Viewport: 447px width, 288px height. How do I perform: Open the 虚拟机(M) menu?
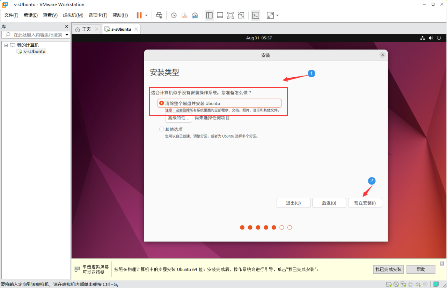(x=73, y=15)
